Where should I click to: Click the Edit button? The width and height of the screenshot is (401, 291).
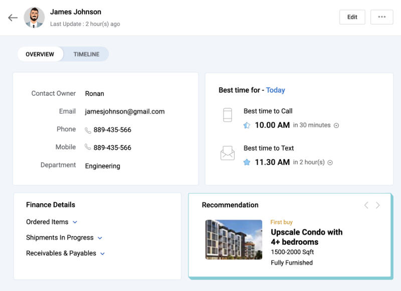(352, 17)
